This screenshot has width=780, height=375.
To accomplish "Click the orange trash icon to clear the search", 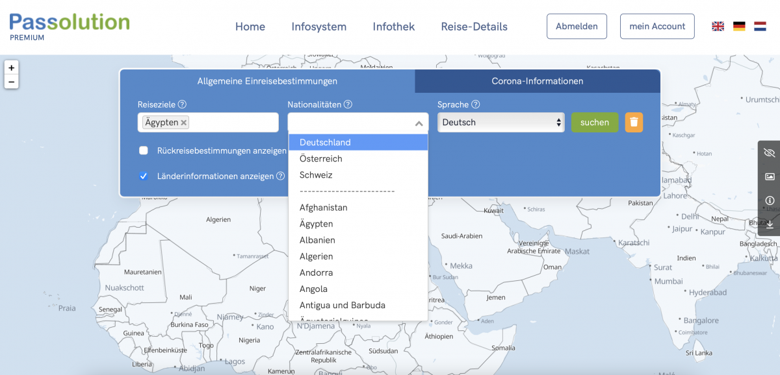I will 634,122.
